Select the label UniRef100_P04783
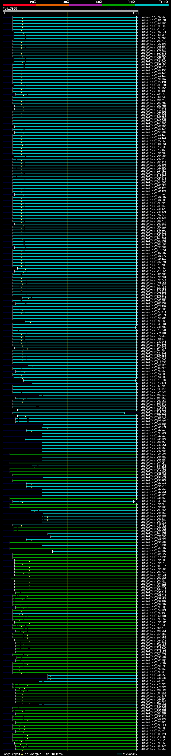This screenshot has width=171, height=756. [x=153, y=124]
